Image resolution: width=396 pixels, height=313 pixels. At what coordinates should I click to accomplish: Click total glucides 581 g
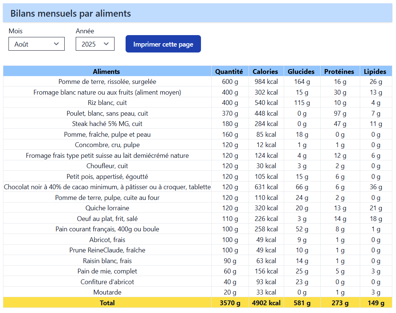point(302,303)
